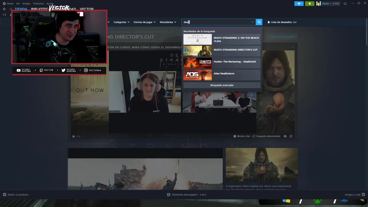The width and height of the screenshot is (368, 207).
Task: Click the wishlist star icon
Action: tap(269, 22)
